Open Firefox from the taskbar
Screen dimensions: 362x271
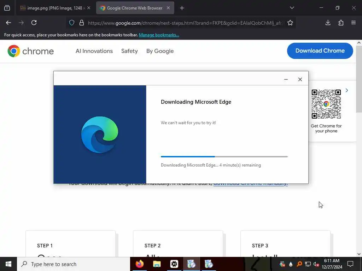point(139,264)
